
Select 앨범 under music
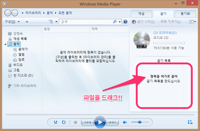point(19,55)
